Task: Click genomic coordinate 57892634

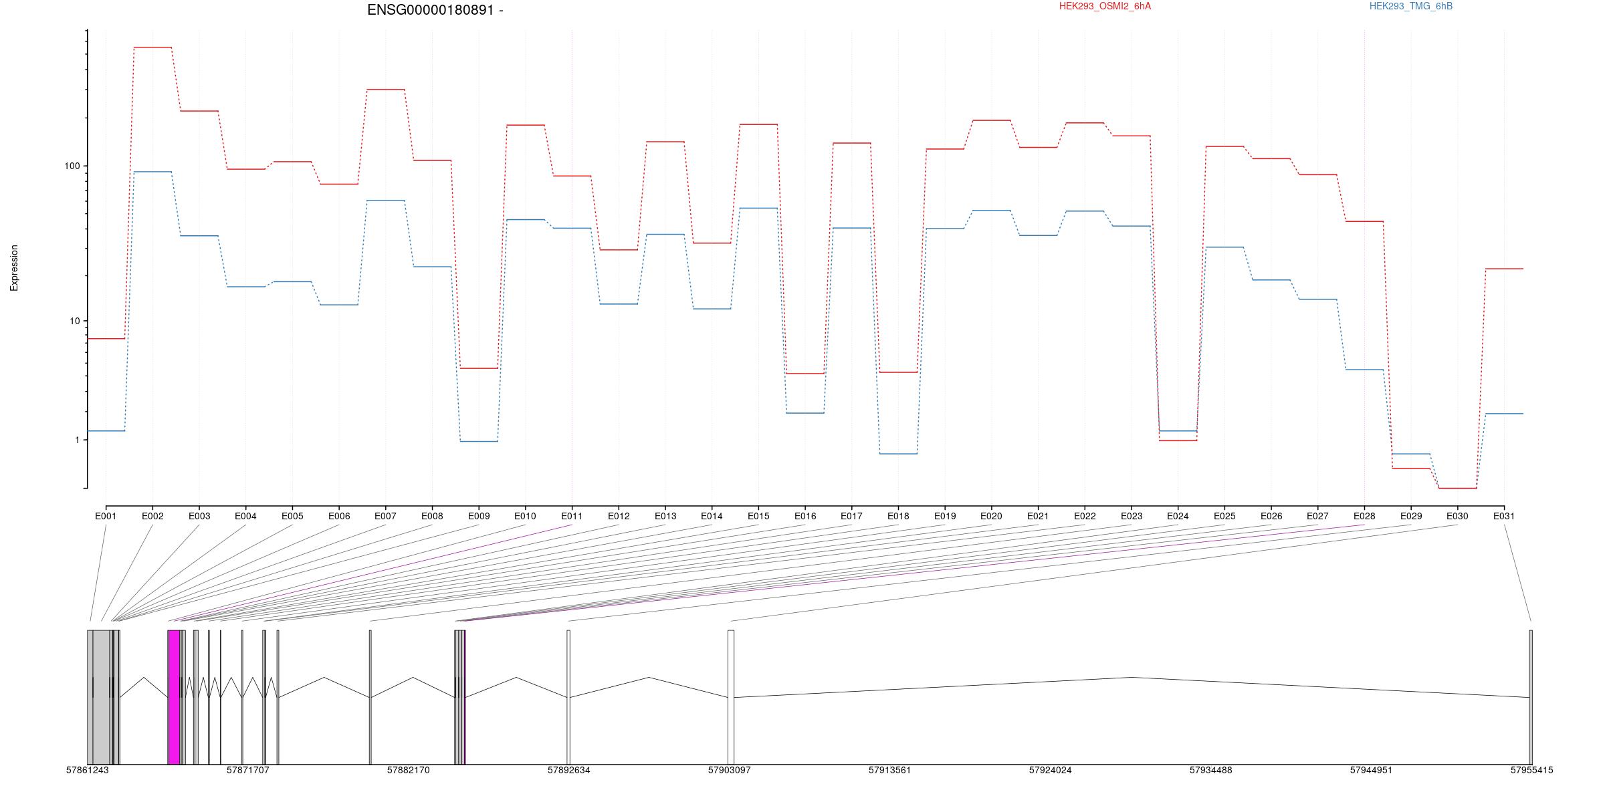Action: coord(568,770)
